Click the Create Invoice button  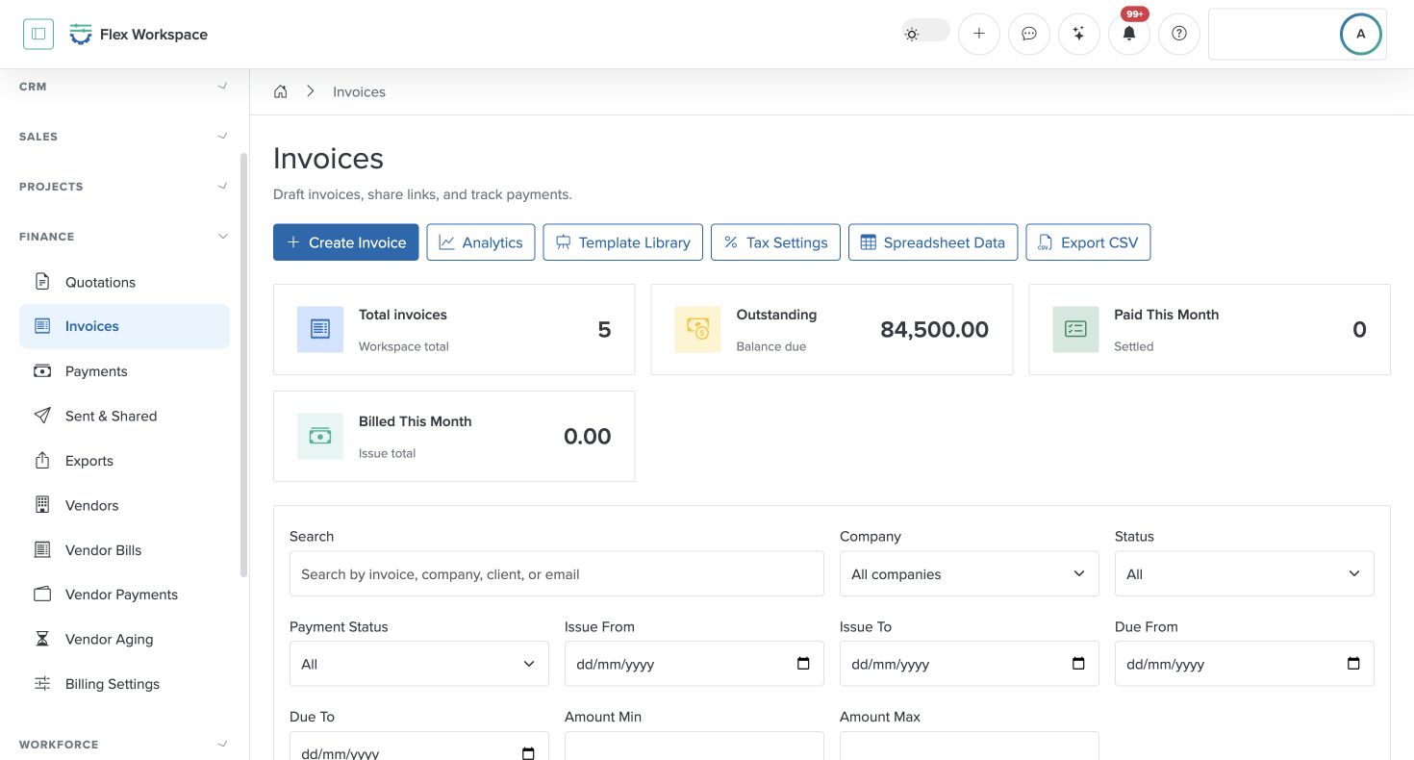coord(345,242)
